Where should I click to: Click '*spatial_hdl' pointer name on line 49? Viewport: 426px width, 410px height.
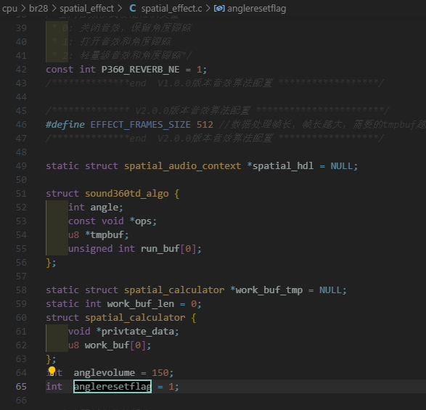click(280, 166)
